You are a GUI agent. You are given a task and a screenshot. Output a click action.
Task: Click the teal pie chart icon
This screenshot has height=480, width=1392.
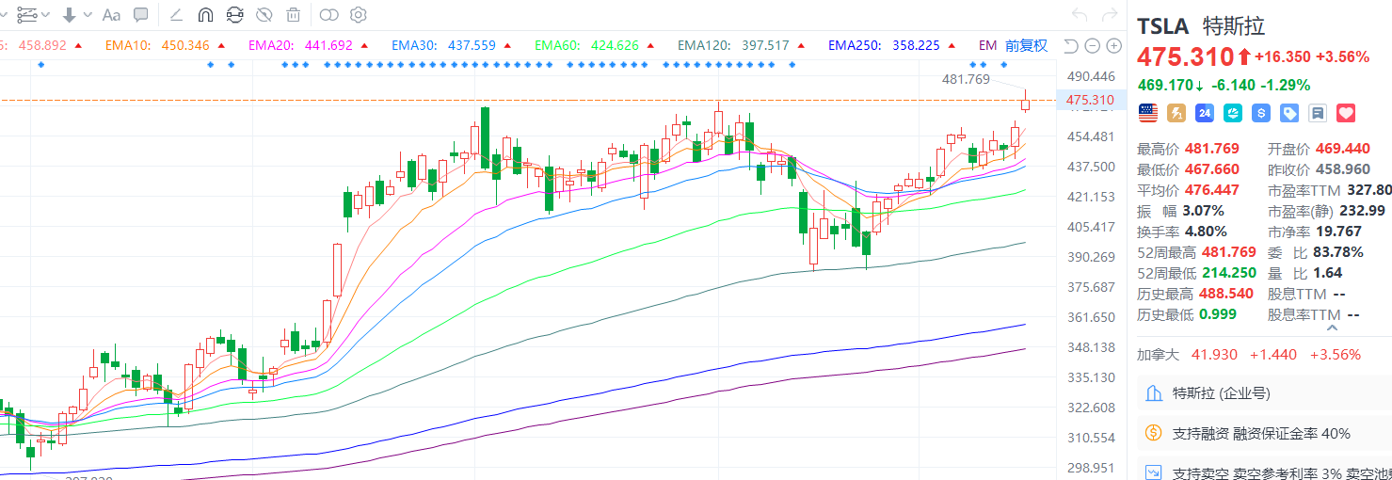pos(1232,113)
